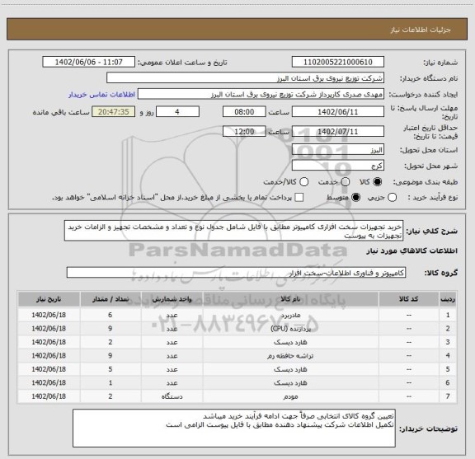Screen dimensions: 475x459
Task: Click the تاریخ نیاز column header
Action: (49, 299)
